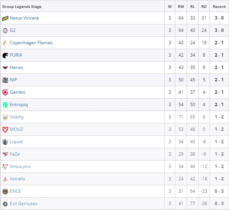Click the Group Legends Stage header
Viewport: 229px width, 210px height.
22,7
